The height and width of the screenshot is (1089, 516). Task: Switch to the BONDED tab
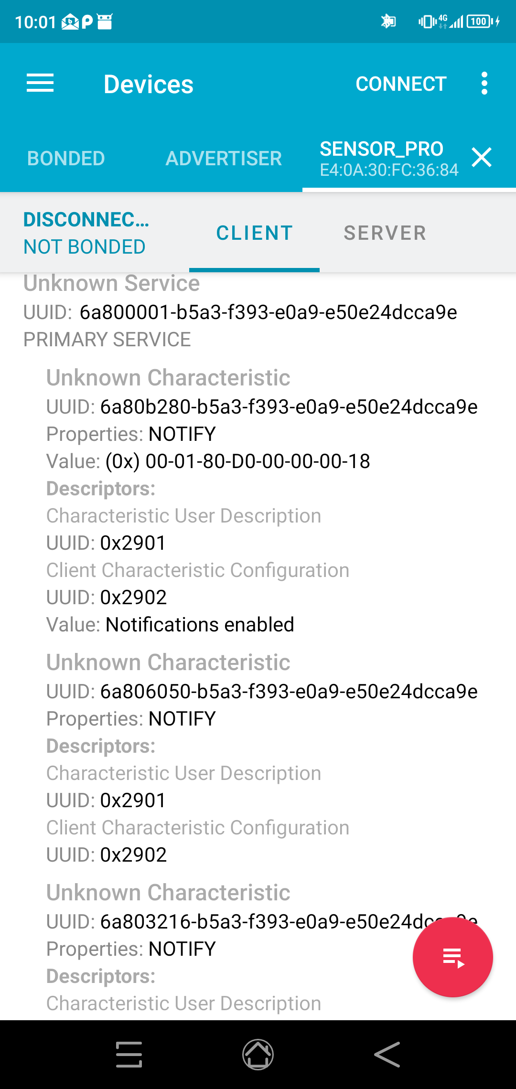[66, 159]
